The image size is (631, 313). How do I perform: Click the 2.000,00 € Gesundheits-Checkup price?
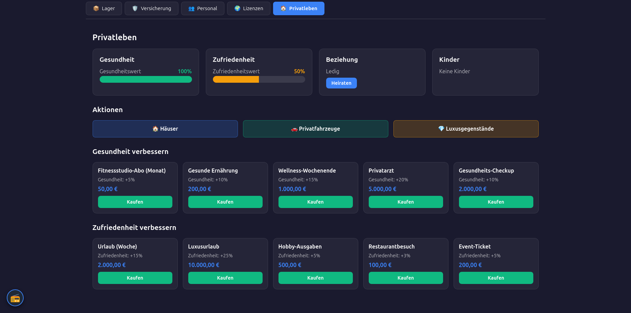473,189
